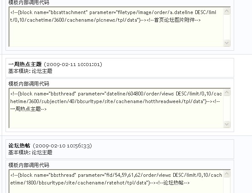Screen dimensions: 252x193
Task: Click the 首页论坛图片附件 comment text
Action: [175, 20]
